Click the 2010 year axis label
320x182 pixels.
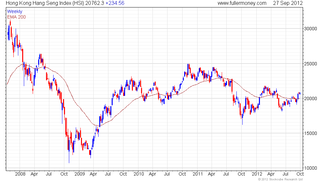pyautogui.click(x=138, y=174)
